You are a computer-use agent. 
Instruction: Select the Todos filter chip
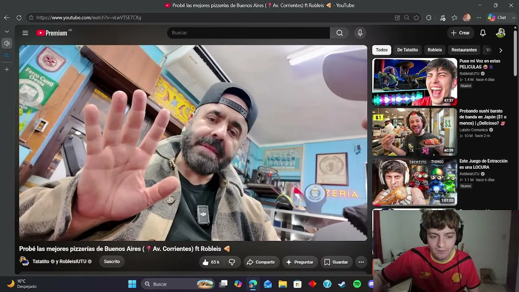(x=382, y=50)
